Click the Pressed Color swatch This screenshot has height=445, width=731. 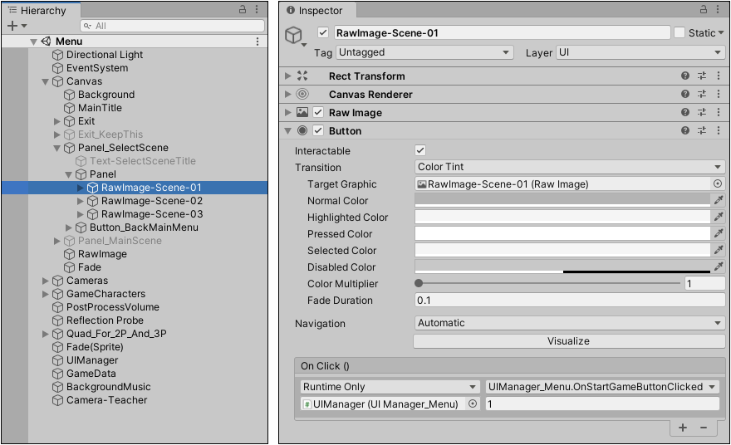562,233
